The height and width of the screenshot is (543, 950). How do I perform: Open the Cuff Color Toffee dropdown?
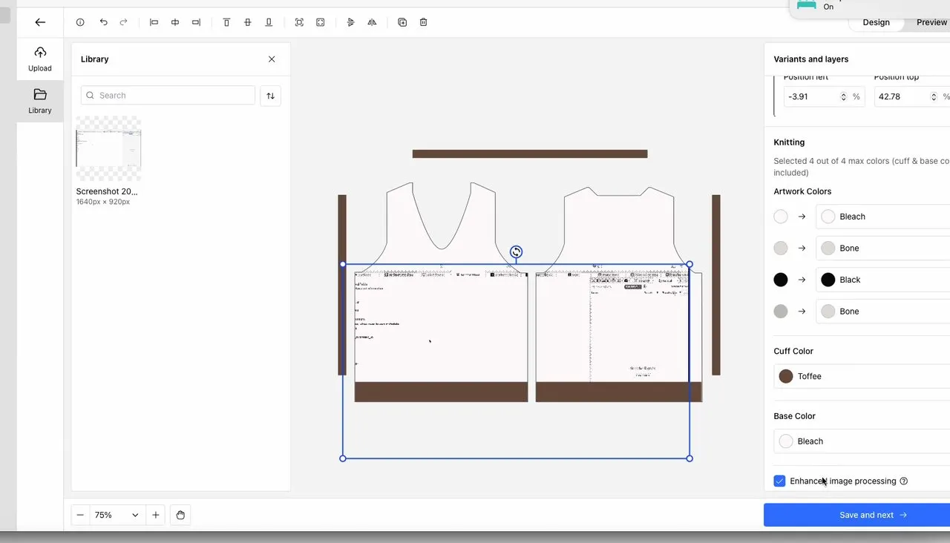[x=861, y=376]
